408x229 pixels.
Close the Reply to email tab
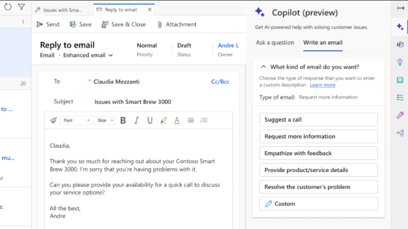(150, 10)
